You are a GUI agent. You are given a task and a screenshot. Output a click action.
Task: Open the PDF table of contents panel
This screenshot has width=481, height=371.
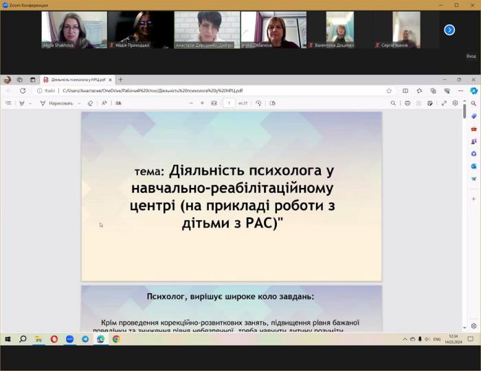[8, 103]
